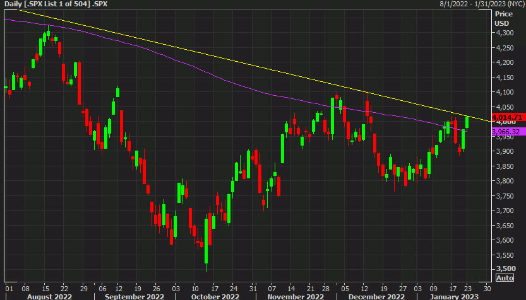
Task: Click the September 2022 month label
Action: pyautogui.click(x=134, y=297)
